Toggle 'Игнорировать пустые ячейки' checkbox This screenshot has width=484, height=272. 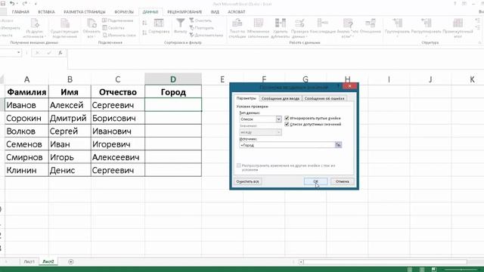coord(287,118)
